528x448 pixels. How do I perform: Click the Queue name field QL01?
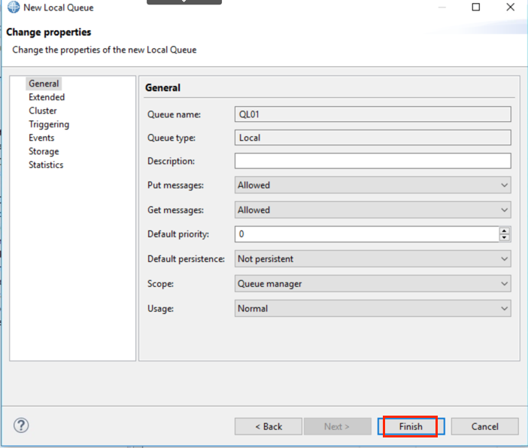click(373, 114)
